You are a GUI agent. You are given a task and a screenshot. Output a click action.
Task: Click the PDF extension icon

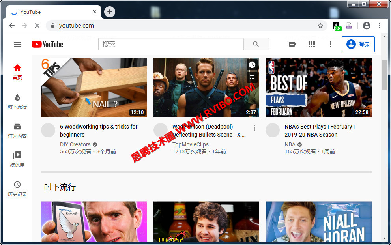pos(349,26)
